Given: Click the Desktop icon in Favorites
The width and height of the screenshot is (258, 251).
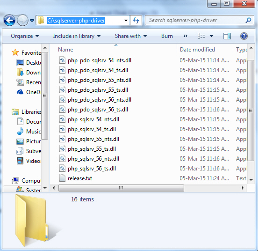Looking at the screenshot, I should point(20,63).
